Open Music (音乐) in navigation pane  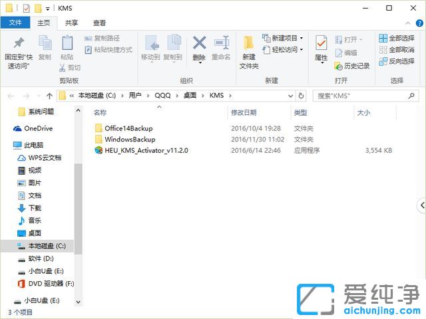(29, 221)
